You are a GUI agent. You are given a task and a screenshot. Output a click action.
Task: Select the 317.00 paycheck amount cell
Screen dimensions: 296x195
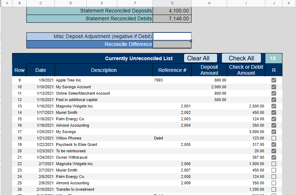pyautogui.click(x=246, y=144)
